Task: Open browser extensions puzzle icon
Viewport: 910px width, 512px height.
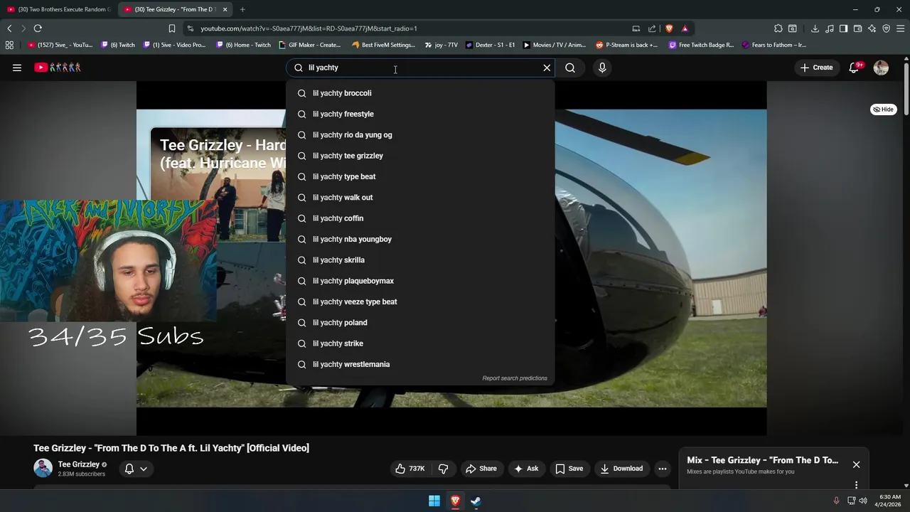Action: 778,28
